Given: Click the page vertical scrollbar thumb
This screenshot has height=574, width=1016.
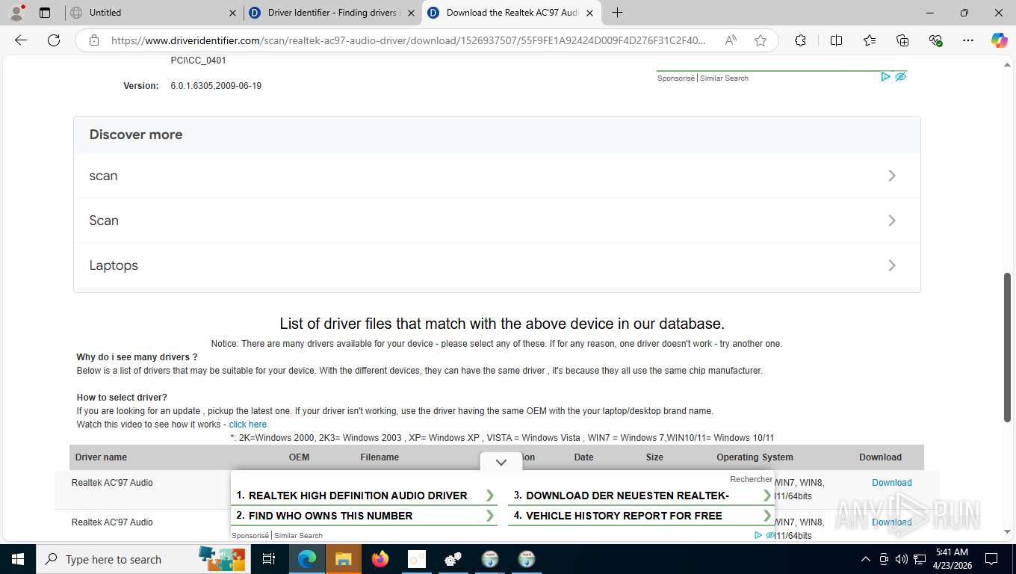Looking at the screenshot, I should coord(1007,347).
